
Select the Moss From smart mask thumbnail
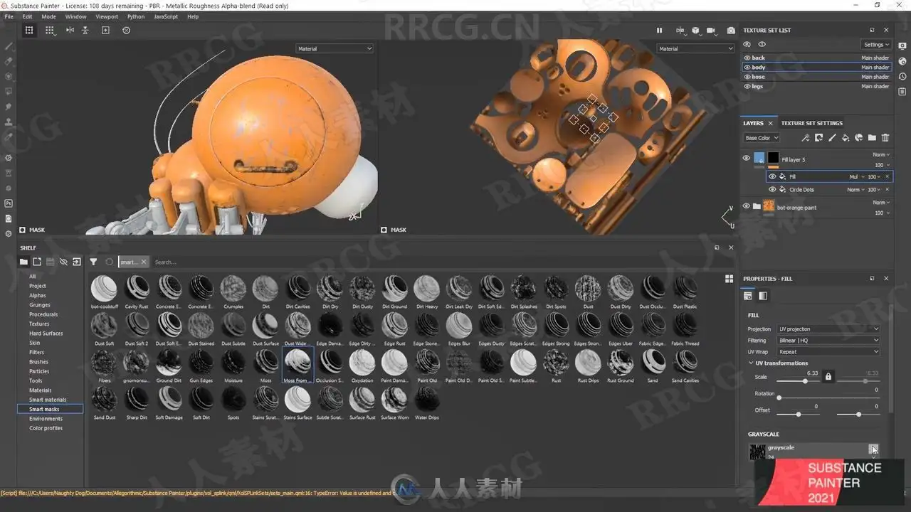click(x=297, y=366)
